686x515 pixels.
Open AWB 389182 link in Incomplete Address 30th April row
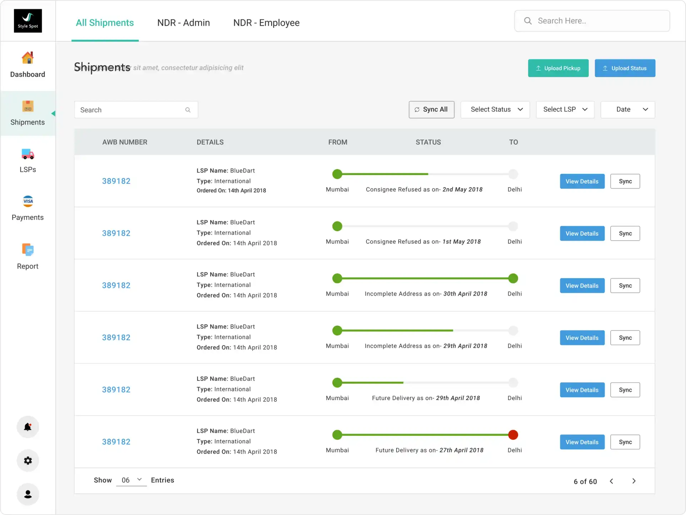pyautogui.click(x=116, y=285)
